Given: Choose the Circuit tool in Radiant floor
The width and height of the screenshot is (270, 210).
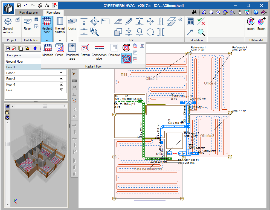Looking at the screenshot, I should click(59, 50).
